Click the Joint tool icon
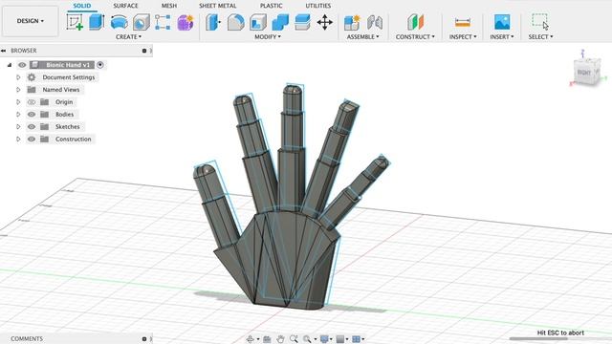The image size is (612, 344). [x=375, y=22]
